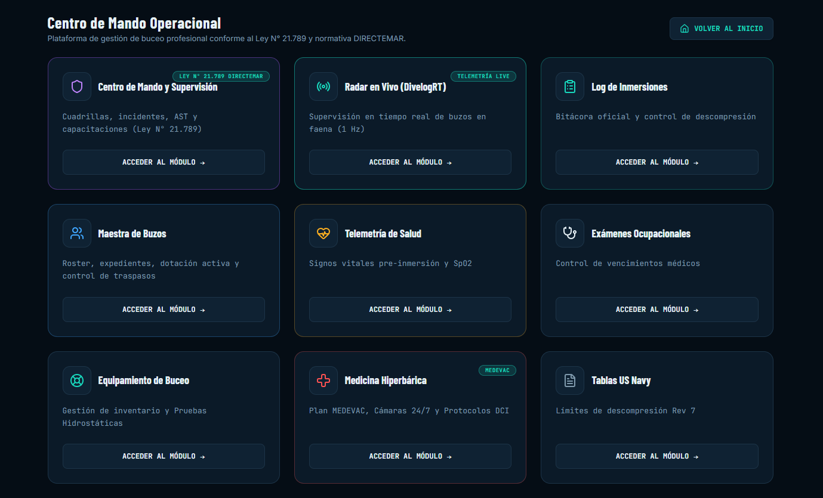Access the Radar en Vivo module button

410,162
